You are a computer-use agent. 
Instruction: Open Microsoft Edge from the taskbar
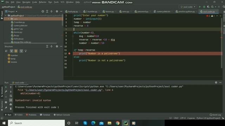tap(93, 123)
